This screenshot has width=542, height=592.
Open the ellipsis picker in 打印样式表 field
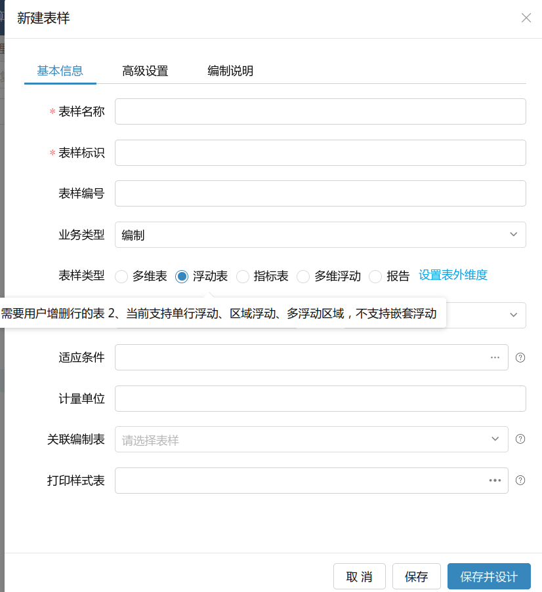495,480
